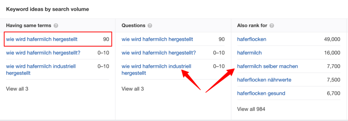The height and width of the screenshot is (121, 348).
Task: Open highlighted 'wie wird hafermilch hergestellt' keyword
Action: (x=42, y=39)
